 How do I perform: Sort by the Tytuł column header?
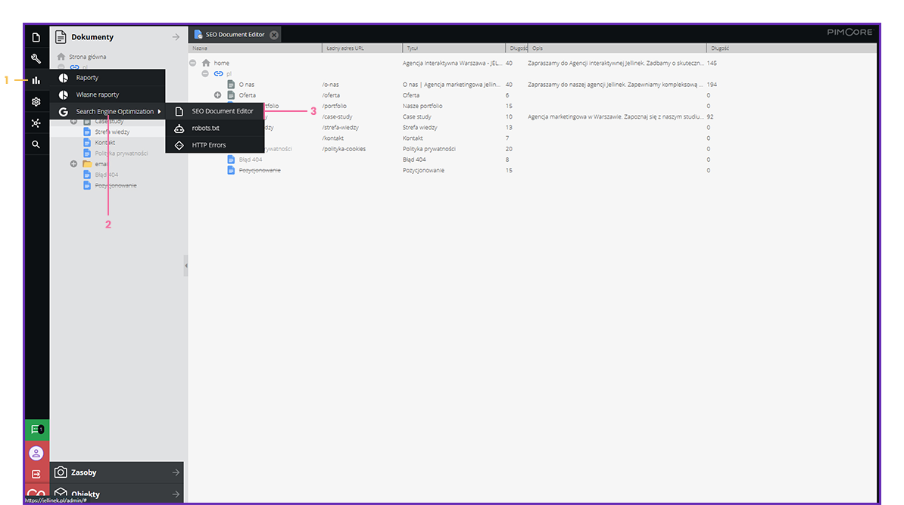pyautogui.click(x=413, y=48)
